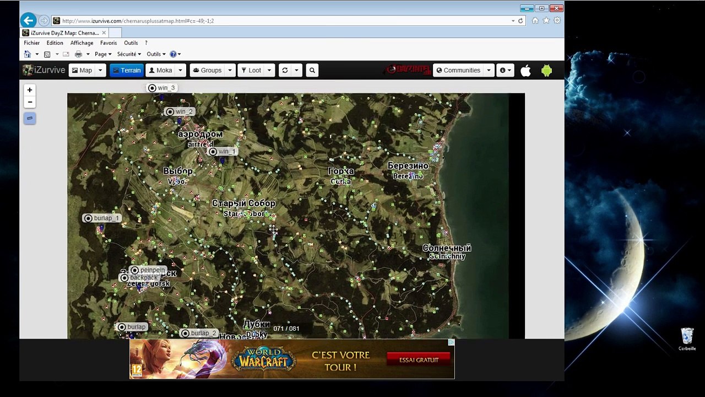
Task: Click the blue ruler tool under zoom
Action: pyautogui.click(x=30, y=118)
